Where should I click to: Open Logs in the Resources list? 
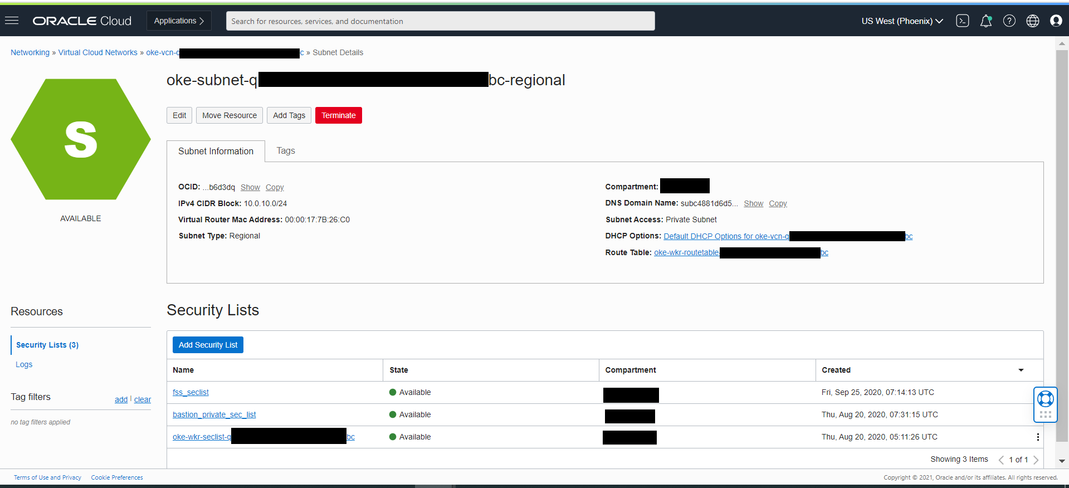pos(24,364)
